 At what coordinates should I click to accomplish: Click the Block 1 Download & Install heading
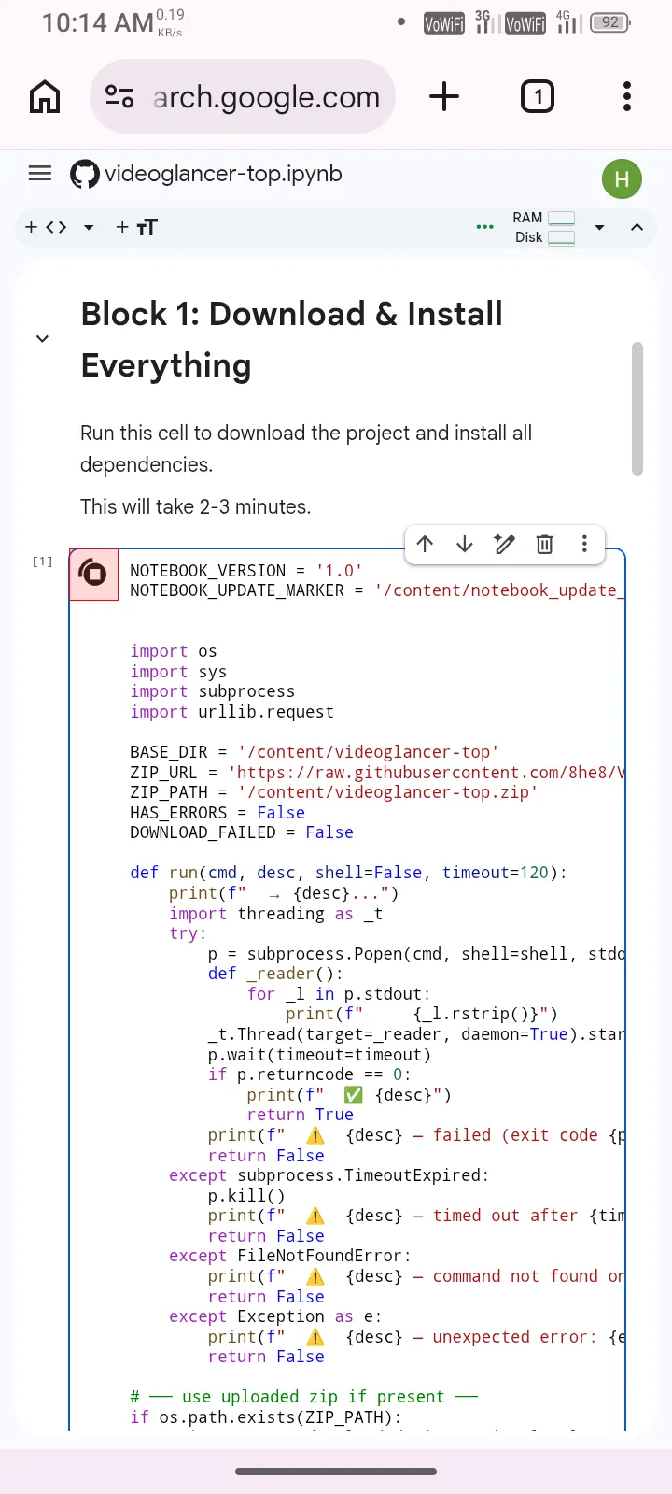click(x=291, y=339)
